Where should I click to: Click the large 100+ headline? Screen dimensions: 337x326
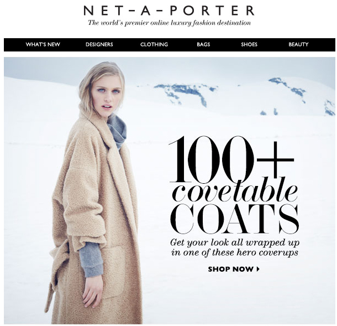(231, 159)
